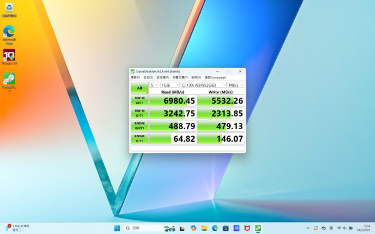Viewport: 375px width, 234px height.
Task: Minimize the CrystalDiskMark window
Action: pyautogui.click(x=217, y=71)
